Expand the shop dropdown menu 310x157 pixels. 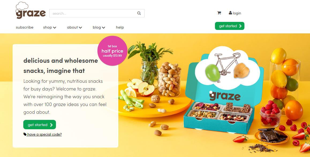click(50, 28)
